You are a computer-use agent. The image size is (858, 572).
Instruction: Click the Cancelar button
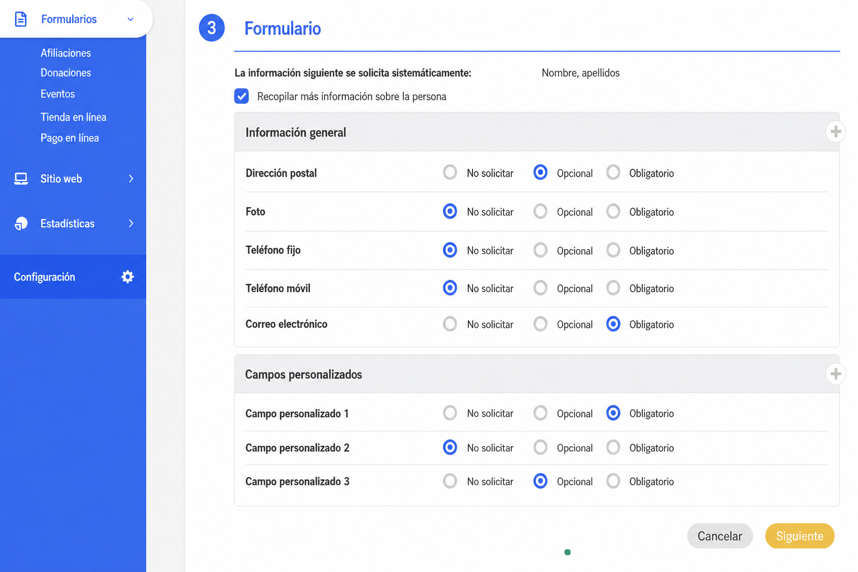(719, 536)
